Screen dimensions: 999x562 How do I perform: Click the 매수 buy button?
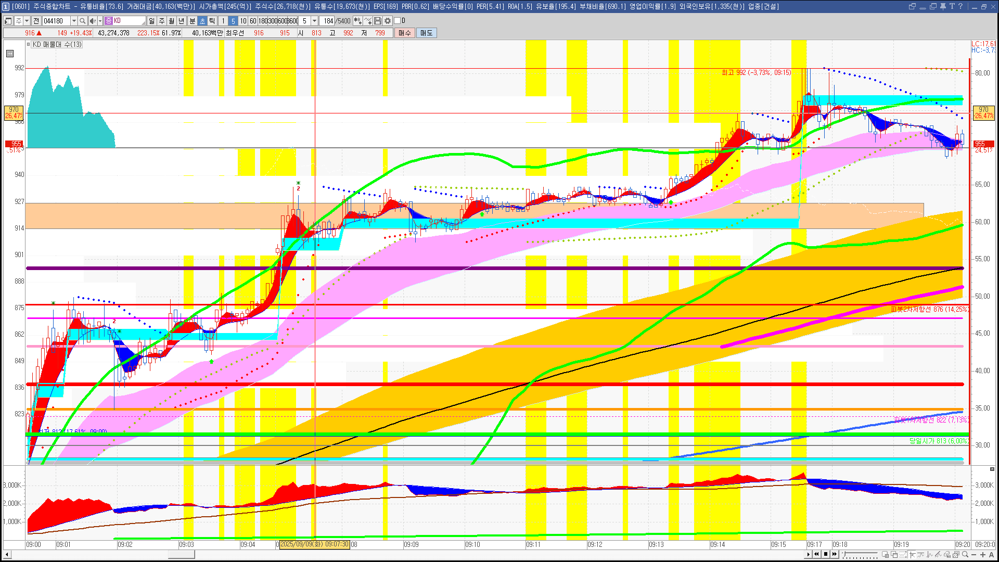(405, 33)
